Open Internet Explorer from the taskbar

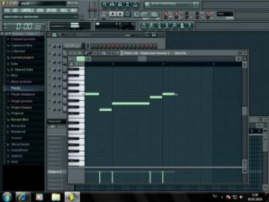(23, 197)
